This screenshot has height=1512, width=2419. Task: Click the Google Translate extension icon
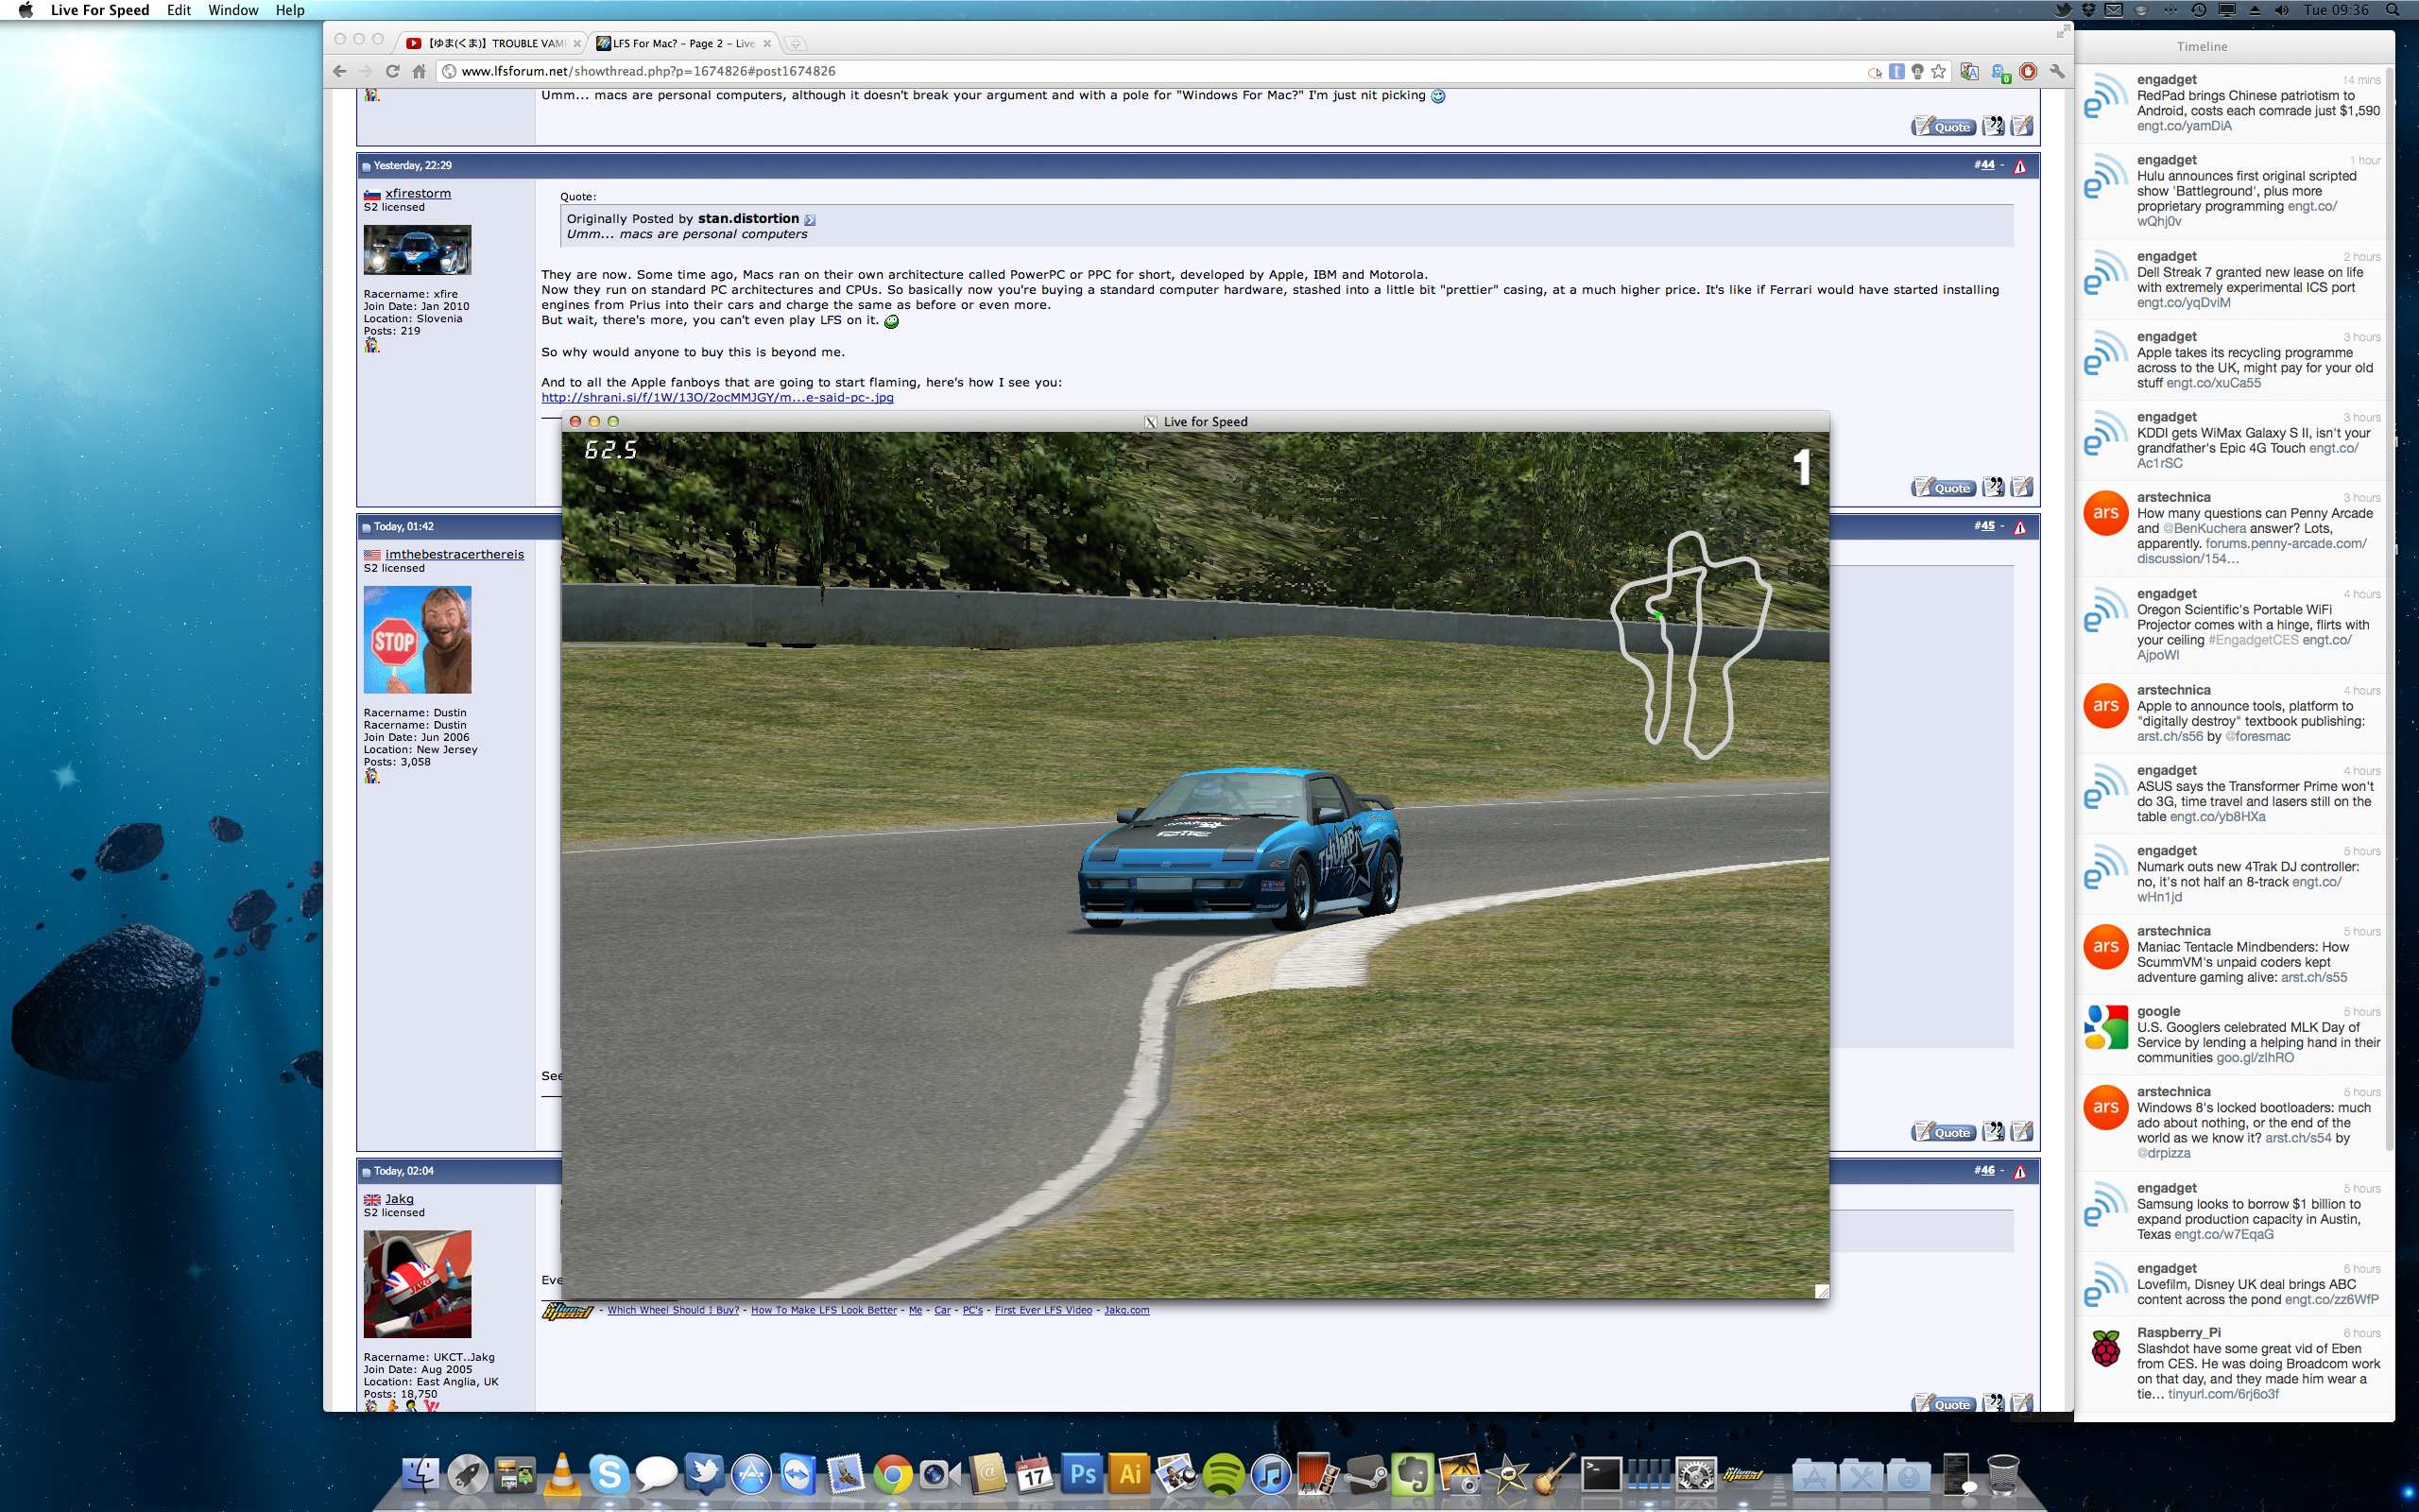[1968, 71]
